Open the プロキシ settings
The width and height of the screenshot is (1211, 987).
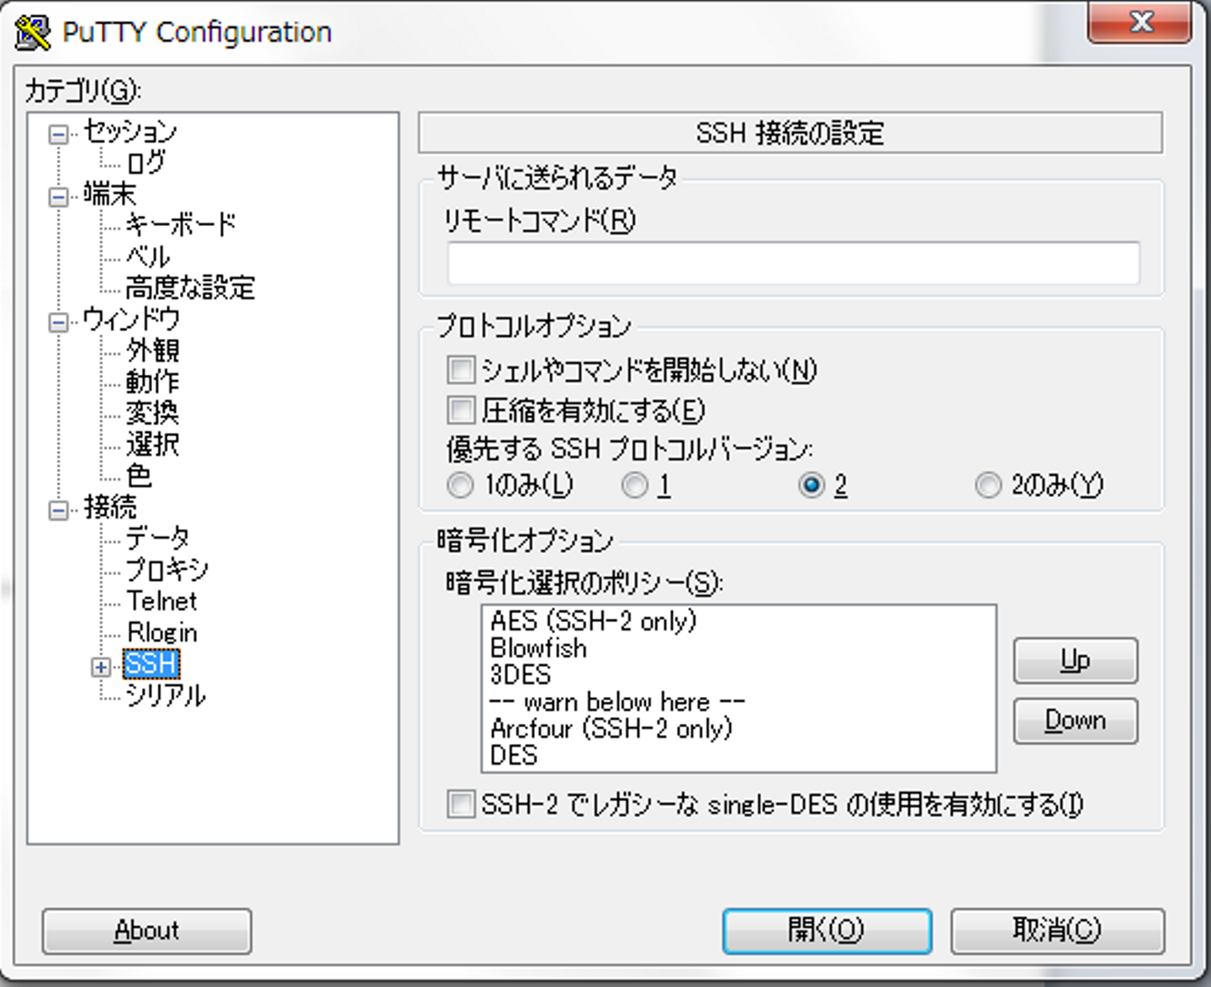(167, 570)
